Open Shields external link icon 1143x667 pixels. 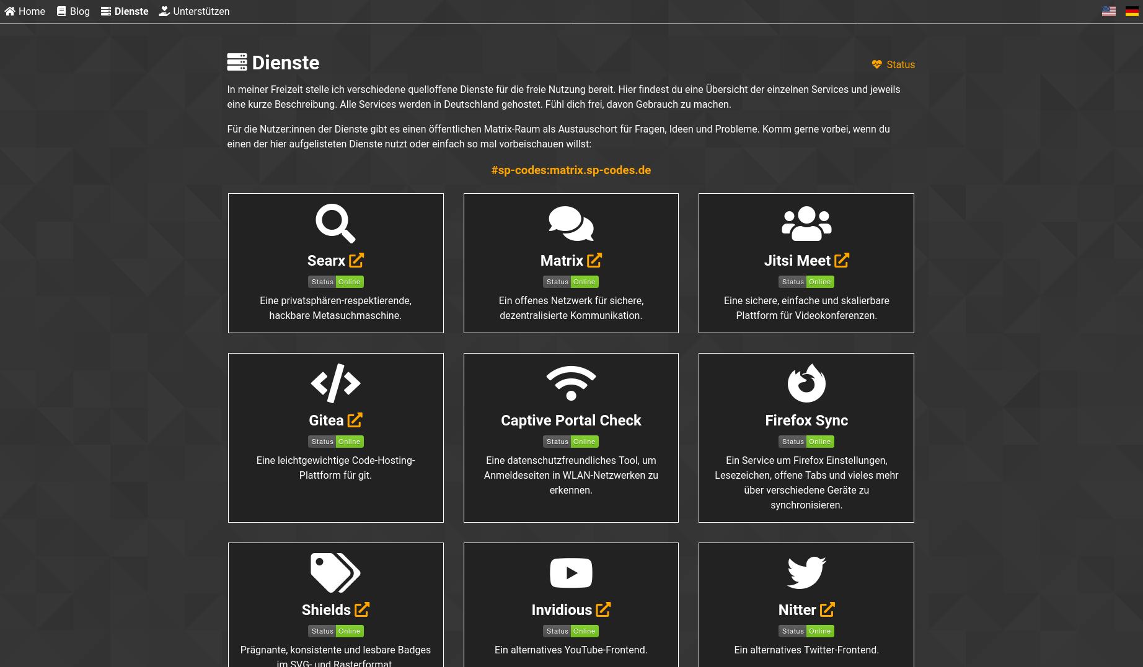tap(362, 609)
